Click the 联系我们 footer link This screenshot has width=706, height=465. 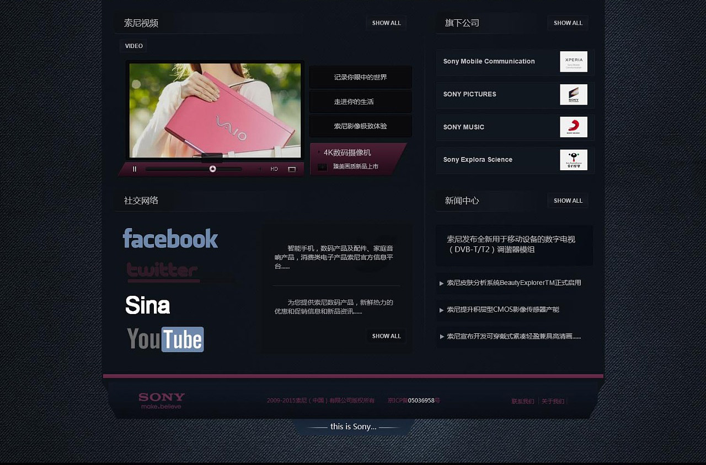click(x=523, y=402)
